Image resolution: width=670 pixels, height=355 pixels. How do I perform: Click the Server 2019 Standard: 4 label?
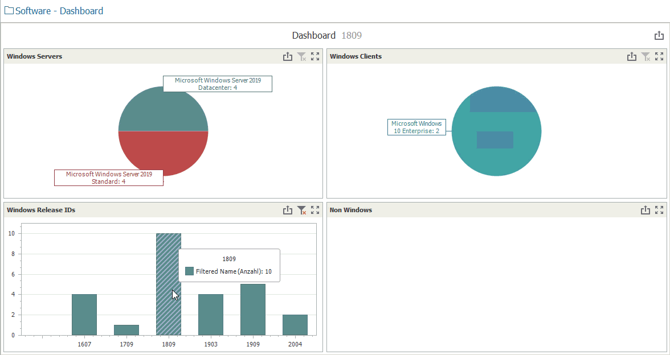(x=108, y=177)
